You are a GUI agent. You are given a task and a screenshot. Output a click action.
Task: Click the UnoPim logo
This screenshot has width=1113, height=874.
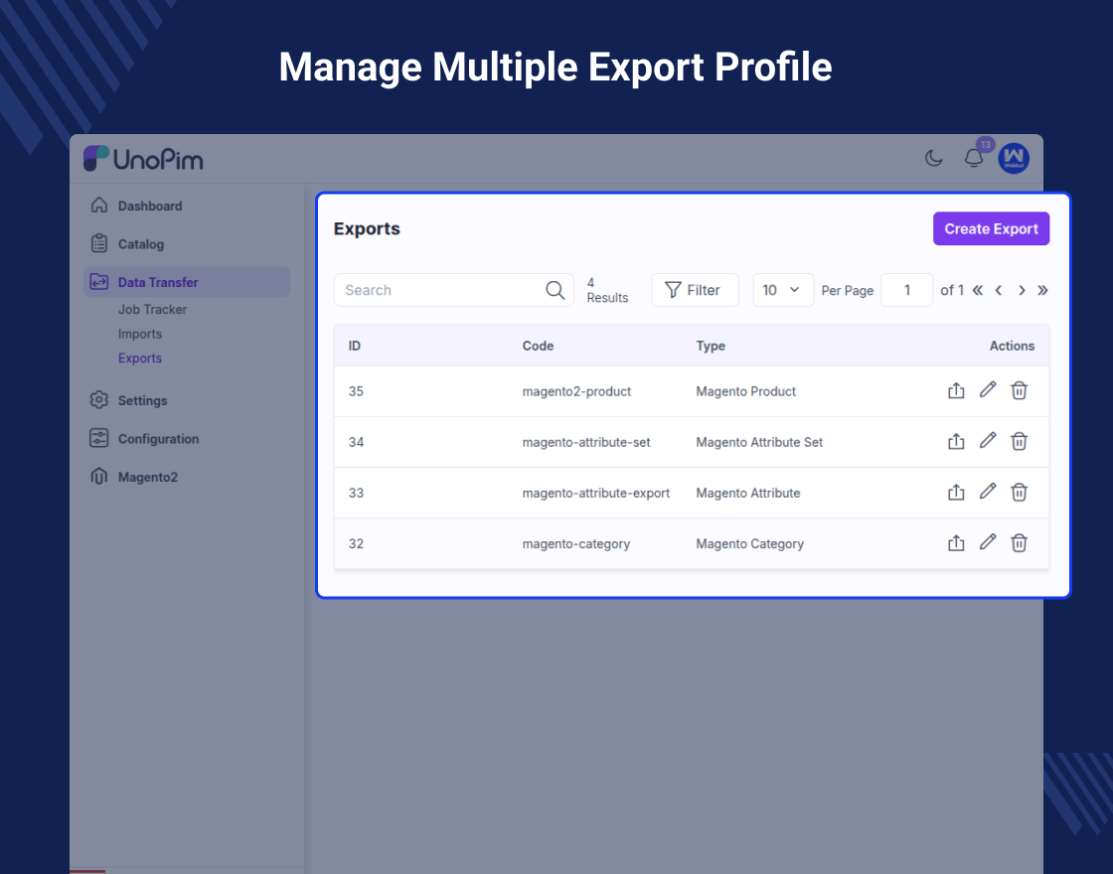(143, 159)
